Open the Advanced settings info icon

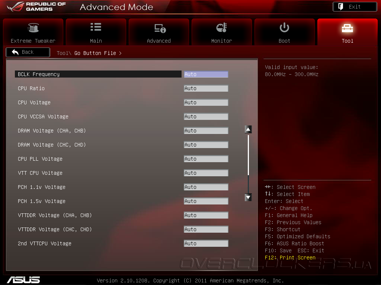tap(160, 28)
